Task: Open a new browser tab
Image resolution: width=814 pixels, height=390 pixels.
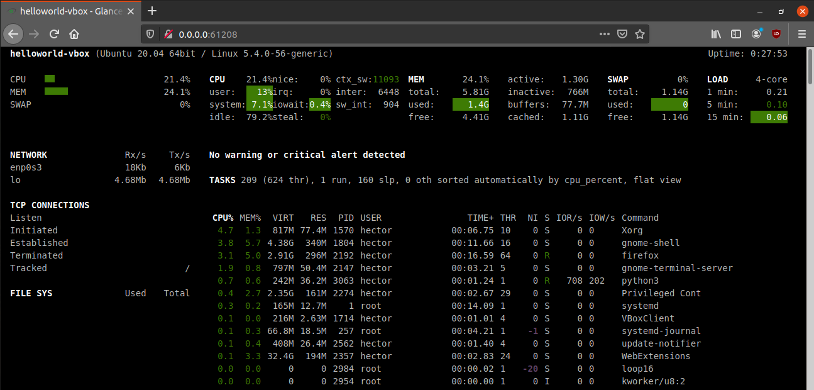Action: pyautogui.click(x=152, y=11)
